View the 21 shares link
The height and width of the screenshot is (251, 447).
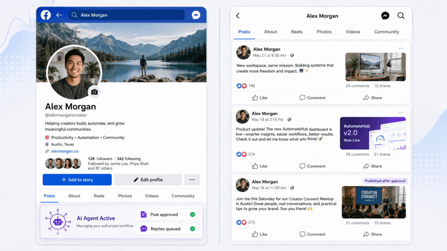382,154
